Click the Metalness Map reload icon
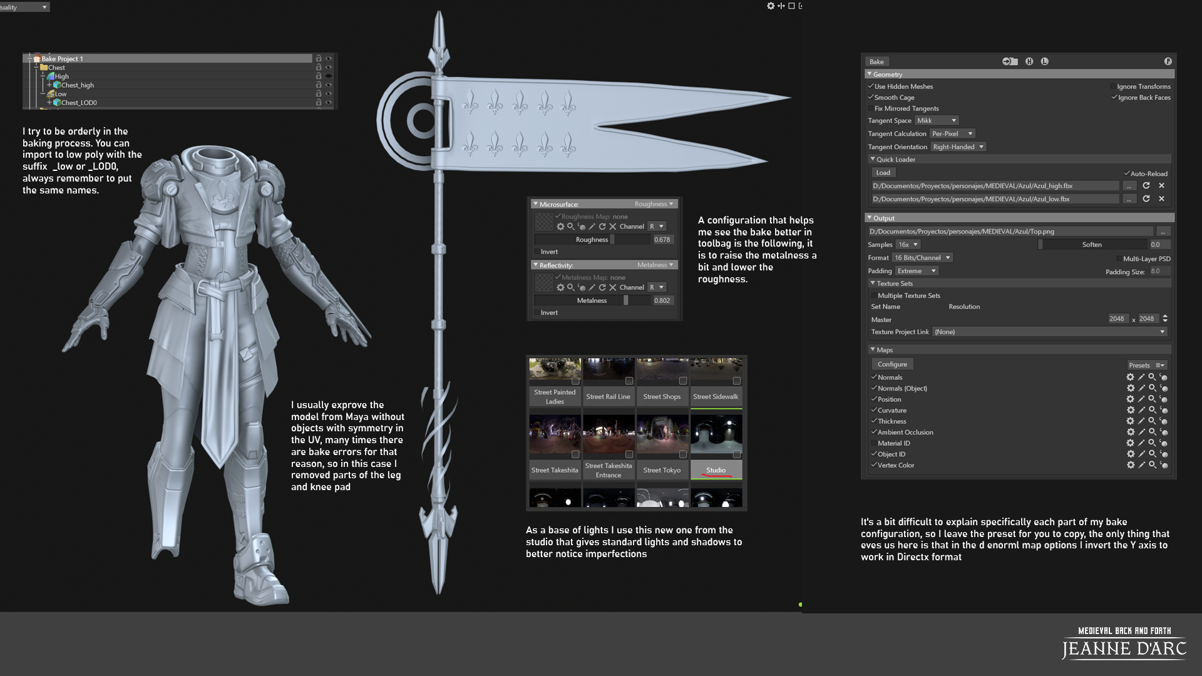 tap(602, 287)
